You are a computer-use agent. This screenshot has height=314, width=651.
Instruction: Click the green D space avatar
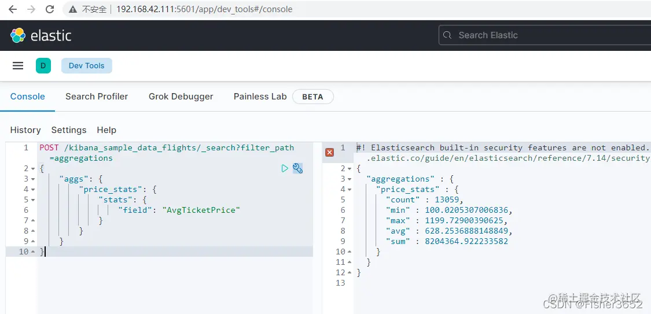[43, 65]
